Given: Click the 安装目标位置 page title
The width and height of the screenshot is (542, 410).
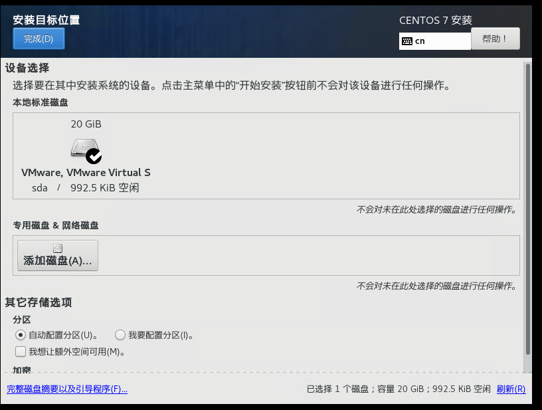Looking at the screenshot, I should (46, 20).
